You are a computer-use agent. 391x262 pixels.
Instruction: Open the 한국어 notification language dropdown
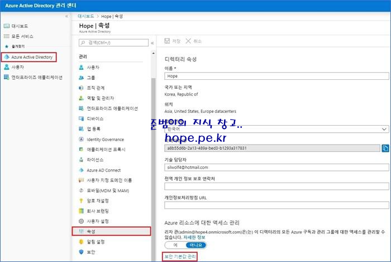click(x=276, y=129)
